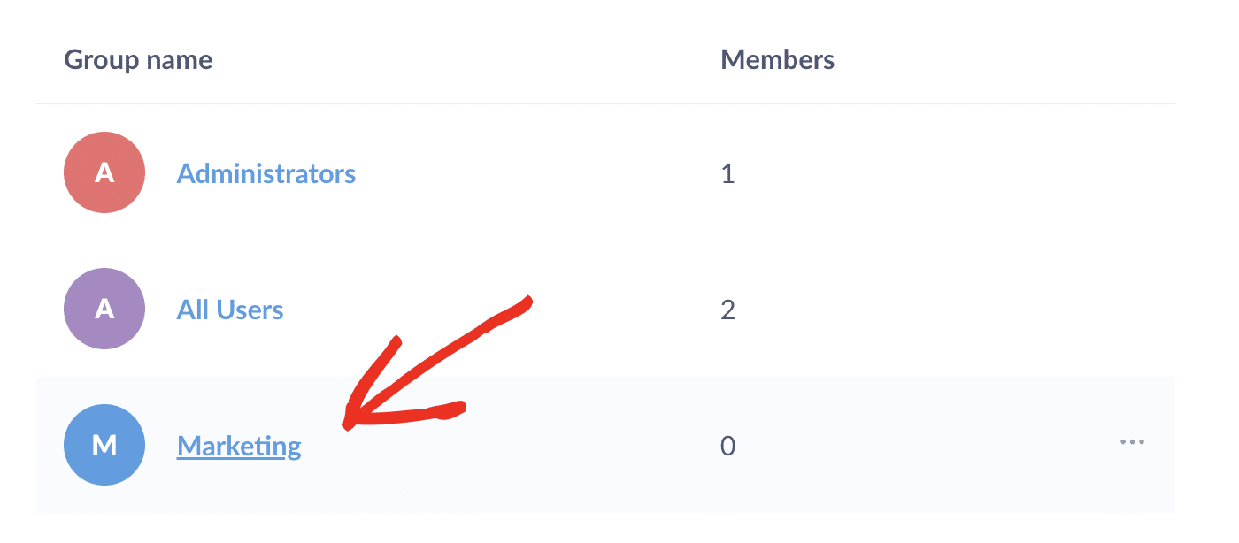Click the underlined Marketing link
Screen dimensions: 1239x543
[x=239, y=446]
